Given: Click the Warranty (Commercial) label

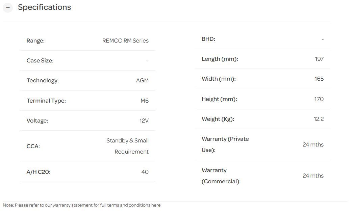Looking at the screenshot, I should [x=221, y=176].
